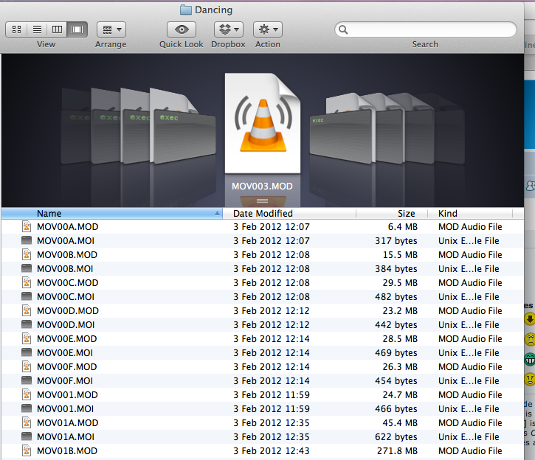
Task: Click the 317 bytes size value
Action: pos(396,241)
